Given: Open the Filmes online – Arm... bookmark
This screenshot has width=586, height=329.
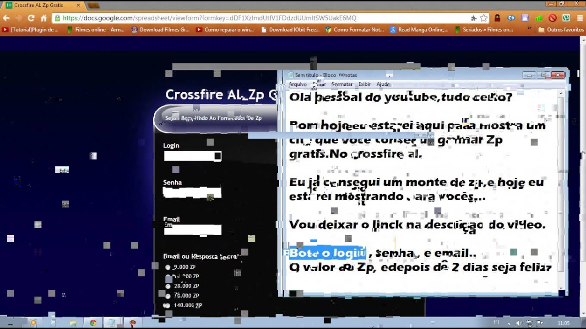Looking at the screenshot, I should (x=96, y=30).
